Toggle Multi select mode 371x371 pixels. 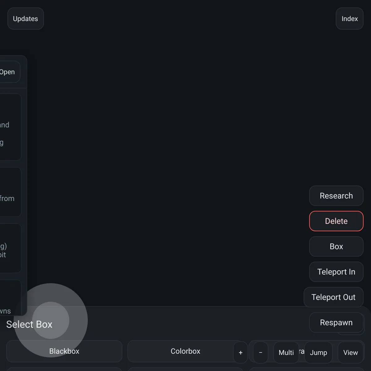[x=286, y=352]
